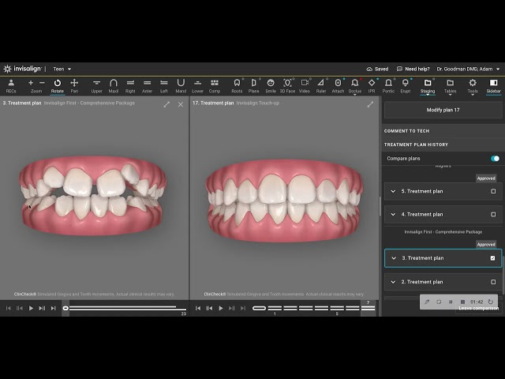Activate the Rotate tool
Screen dimensions: 505x379
click(x=58, y=86)
